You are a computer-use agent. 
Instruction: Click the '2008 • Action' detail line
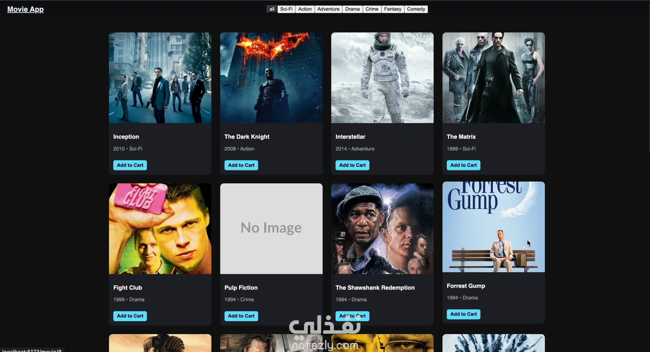pyautogui.click(x=239, y=149)
